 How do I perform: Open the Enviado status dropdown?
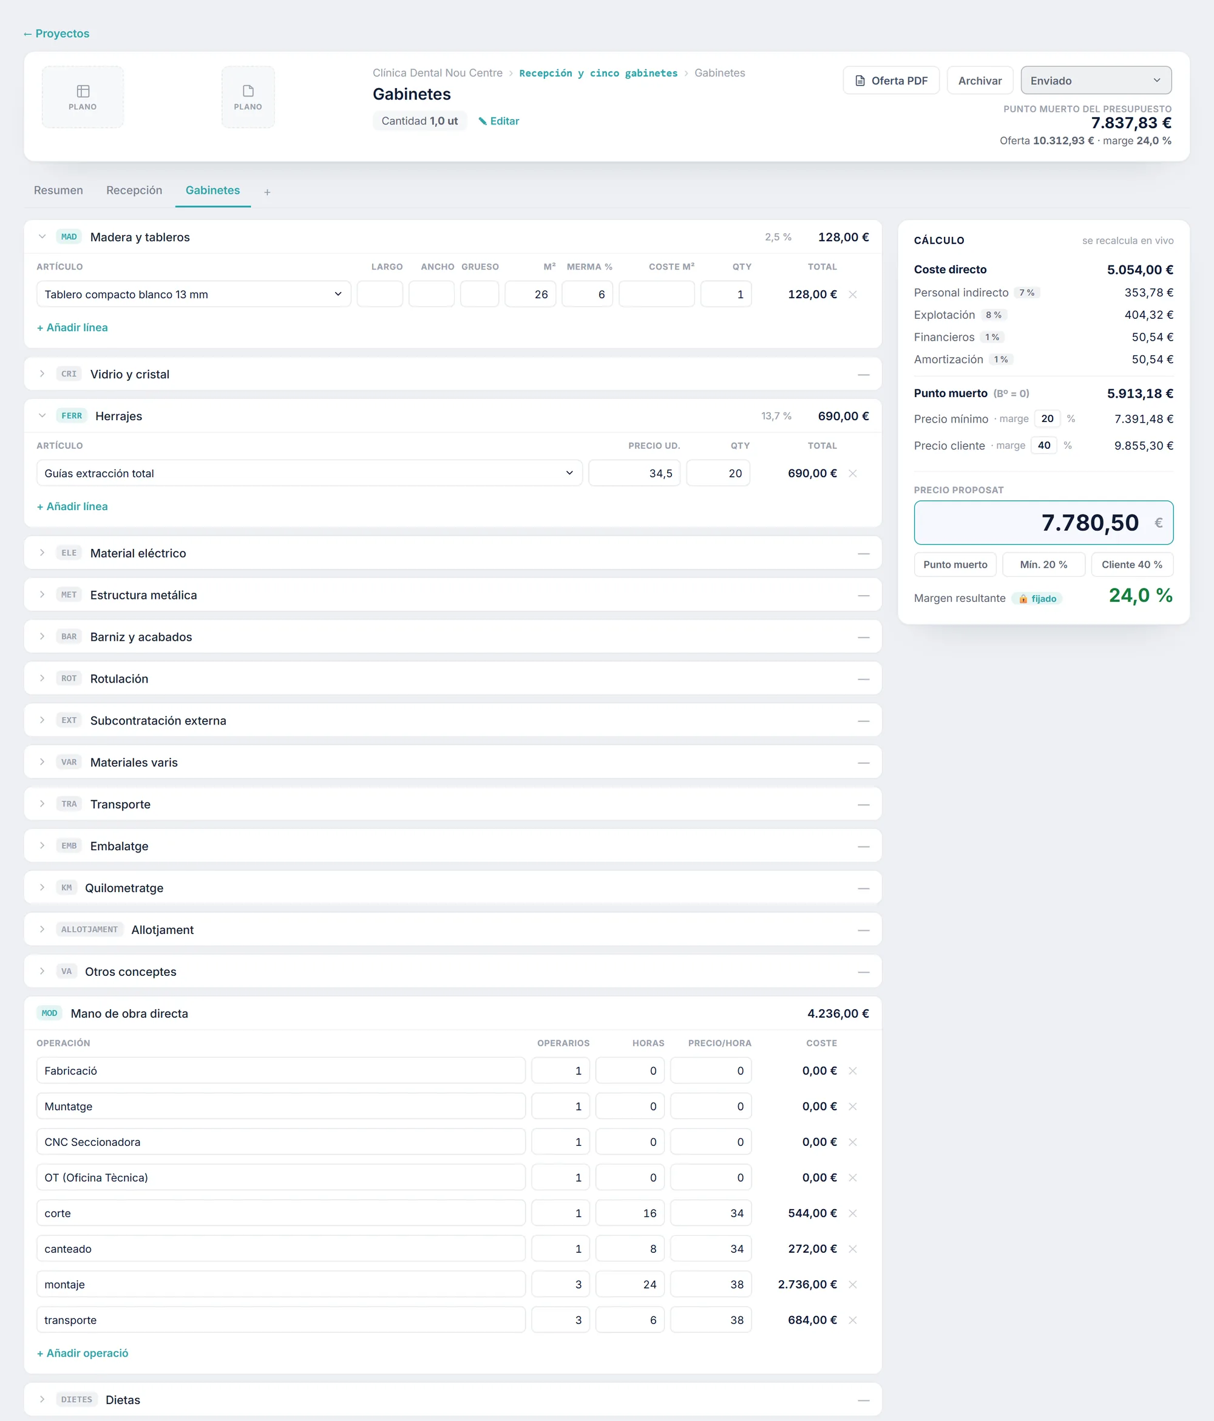coord(1096,80)
